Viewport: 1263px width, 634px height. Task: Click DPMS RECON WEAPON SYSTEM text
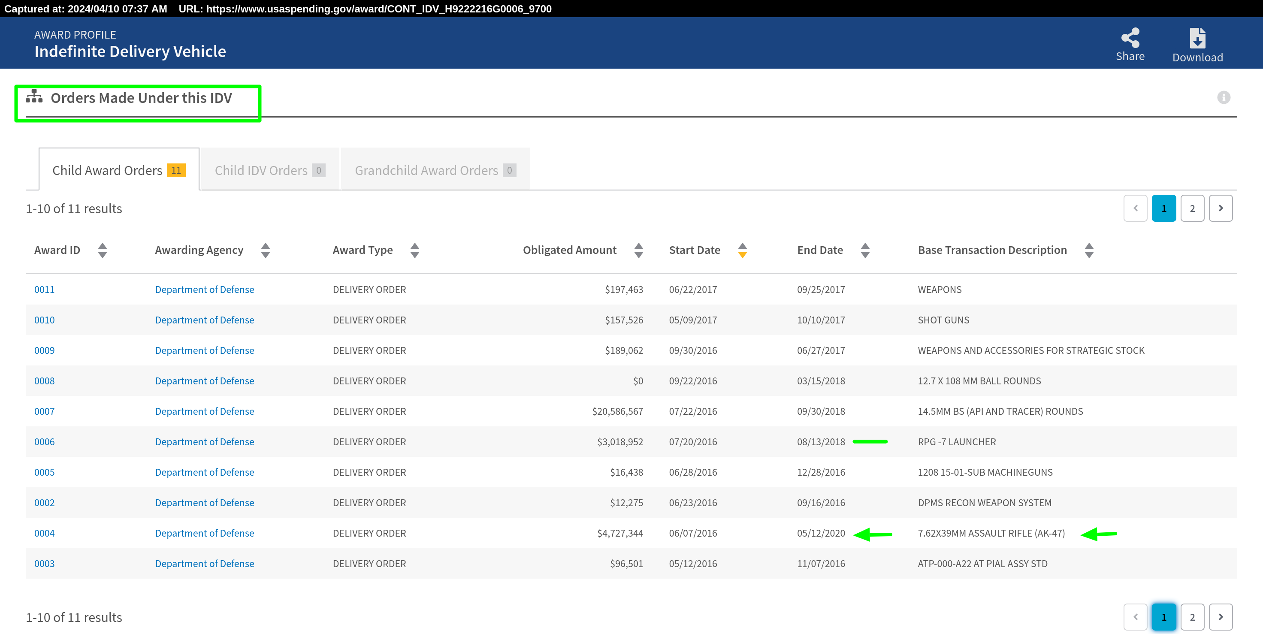985,503
